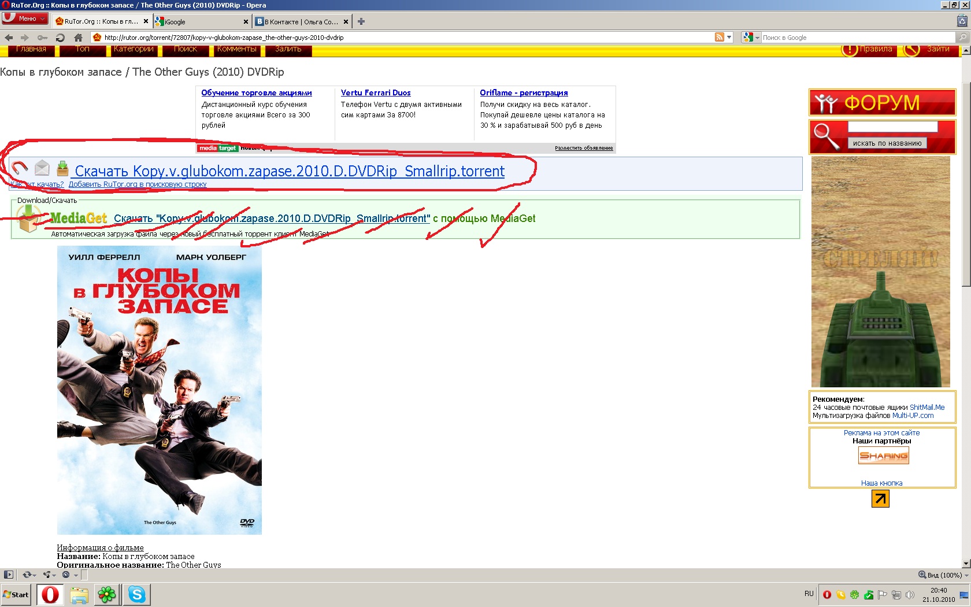Open the Залить upload menu item
Viewport: 971px width, 607px height.
pyautogui.click(x=288, y=49)
